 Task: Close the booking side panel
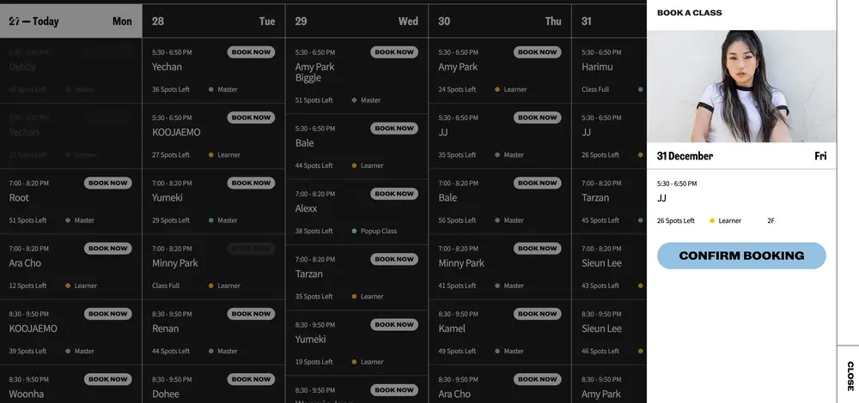(850, 375)
